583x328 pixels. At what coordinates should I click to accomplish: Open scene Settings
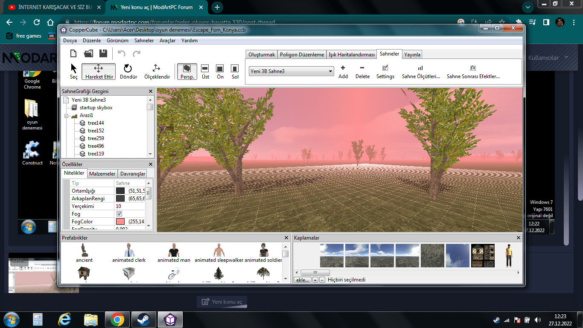pos(385,72)
